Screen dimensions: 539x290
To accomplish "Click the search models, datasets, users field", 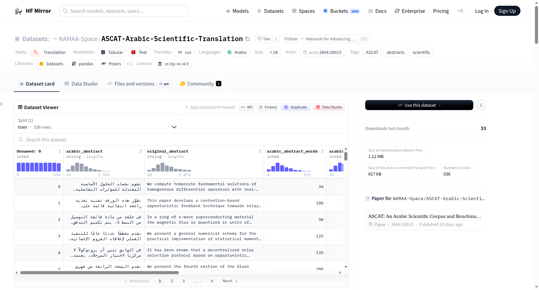I will click(124, 11).
